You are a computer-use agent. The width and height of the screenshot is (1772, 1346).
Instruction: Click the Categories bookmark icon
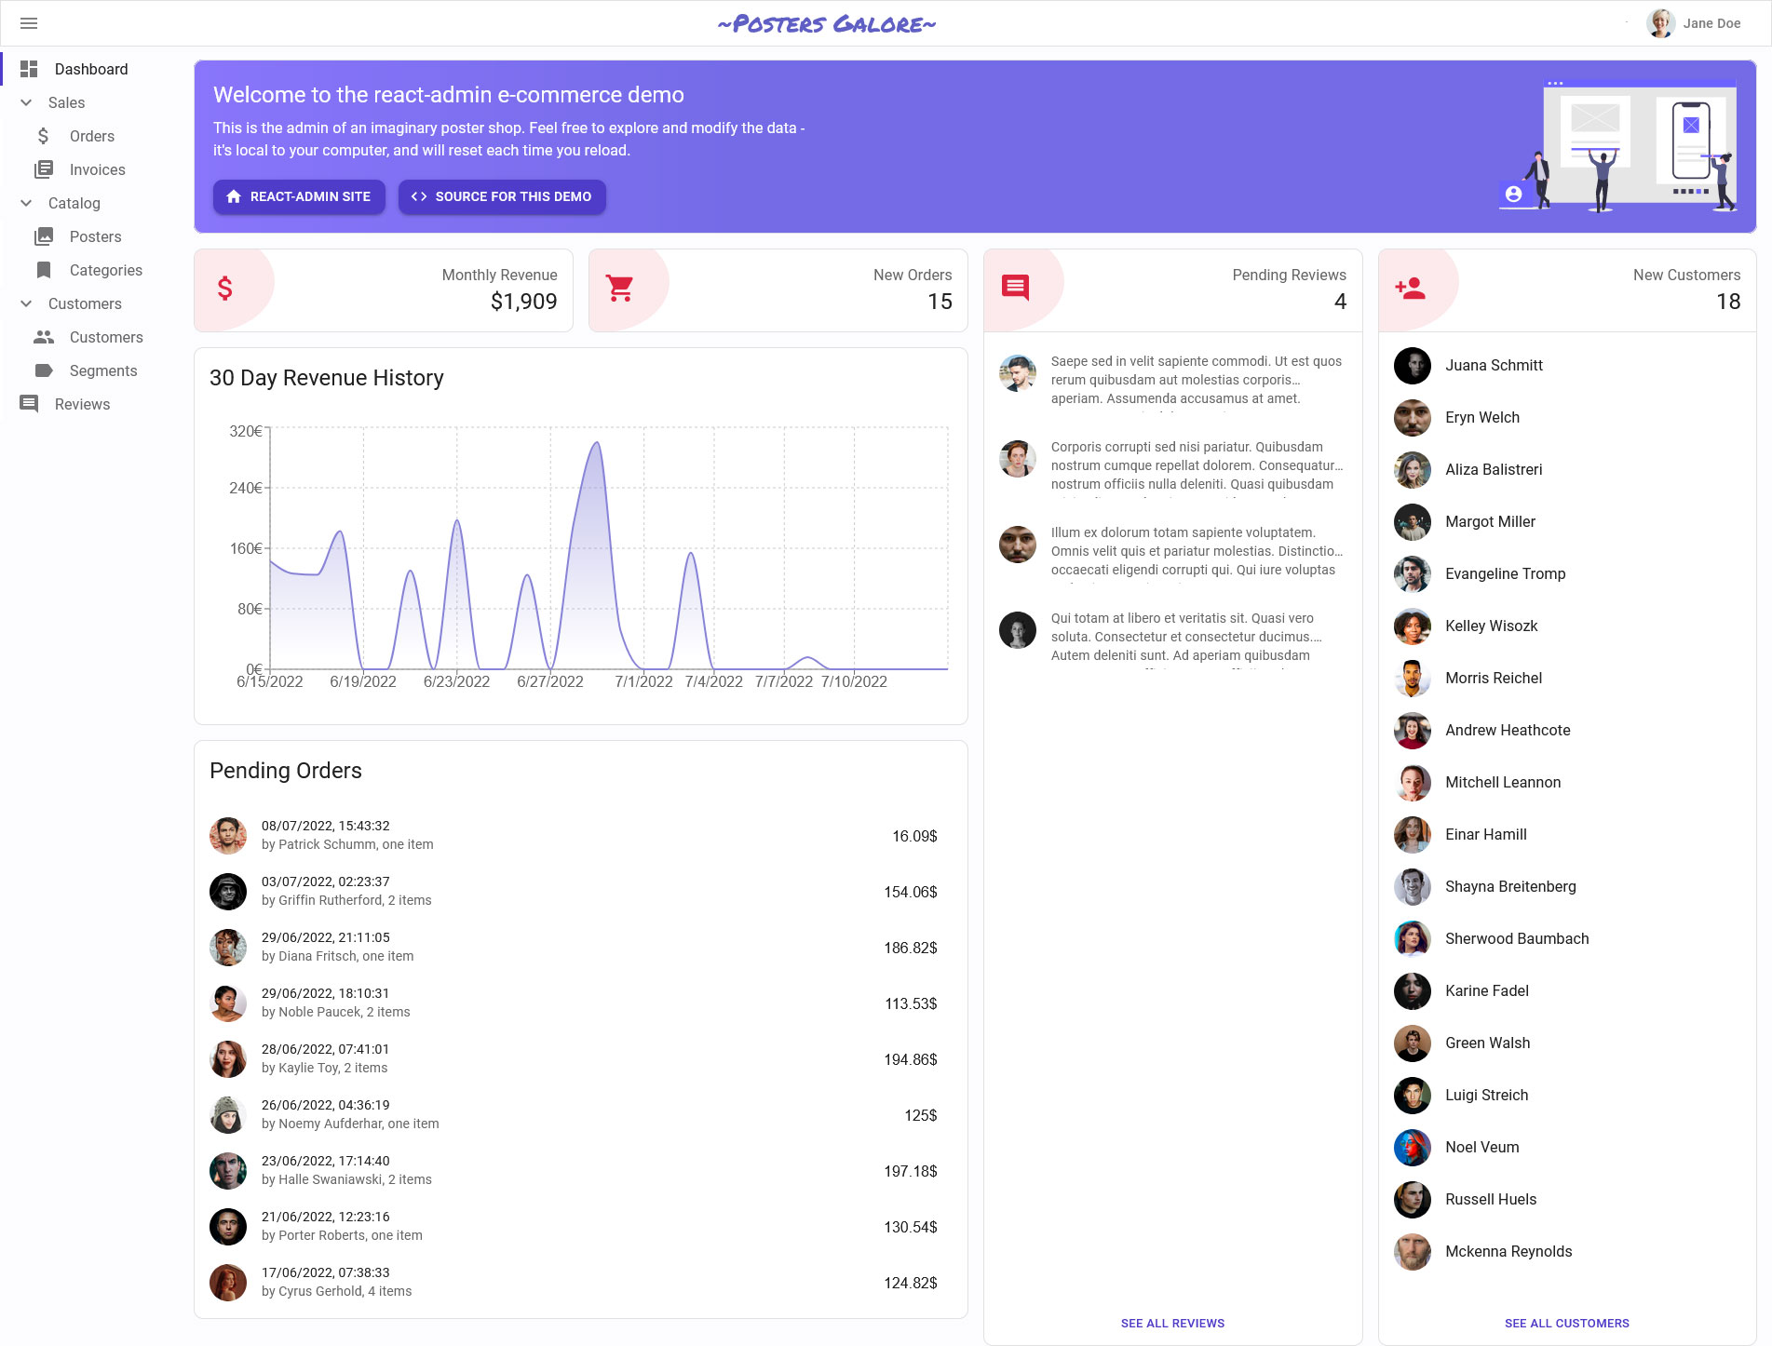tap(44, 270)
